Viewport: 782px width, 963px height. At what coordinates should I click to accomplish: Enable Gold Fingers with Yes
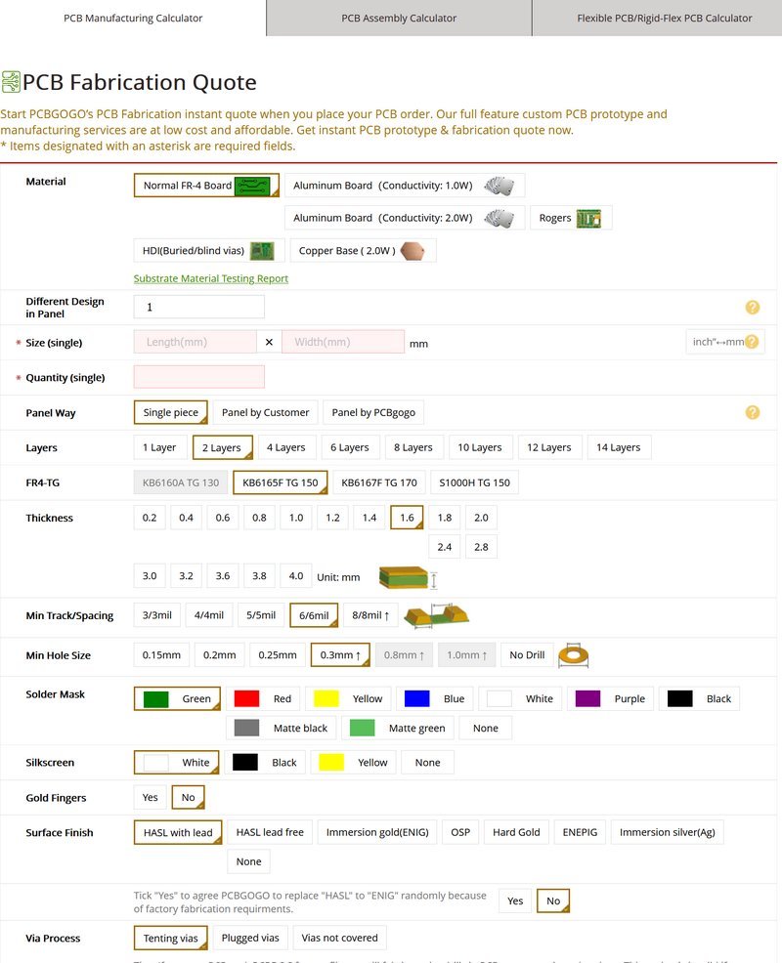[150, 798]
